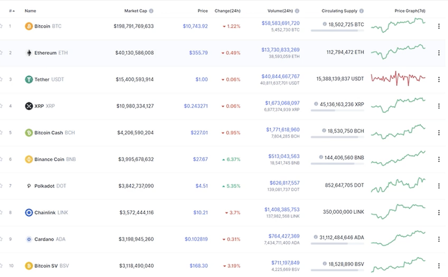Viewport: 448px width, 277px height.
Task: Click the Binance Coin logo icon
Action: pyautogui.click(x=29, y=159)
